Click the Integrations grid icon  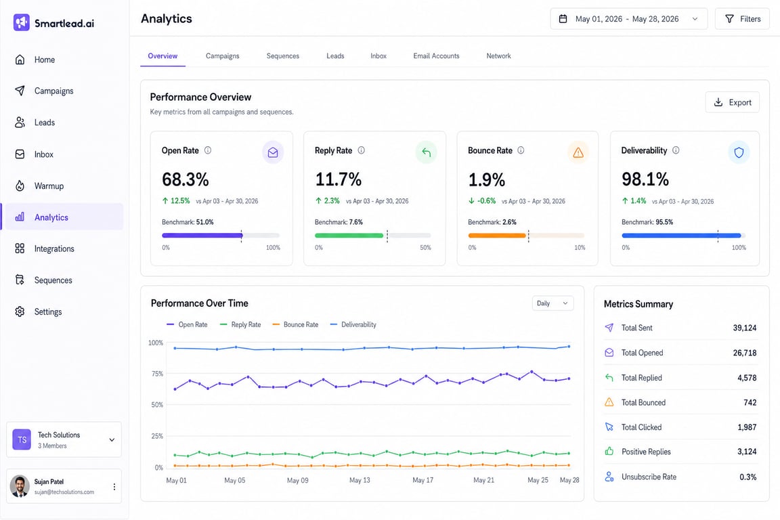click(x=20, y=248)
